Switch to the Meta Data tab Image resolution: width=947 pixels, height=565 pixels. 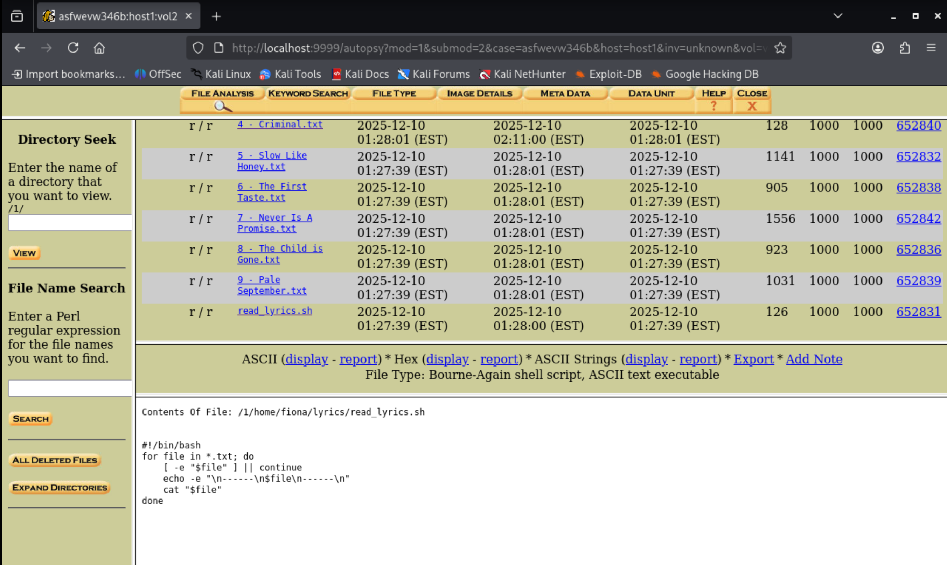[565, 93]
